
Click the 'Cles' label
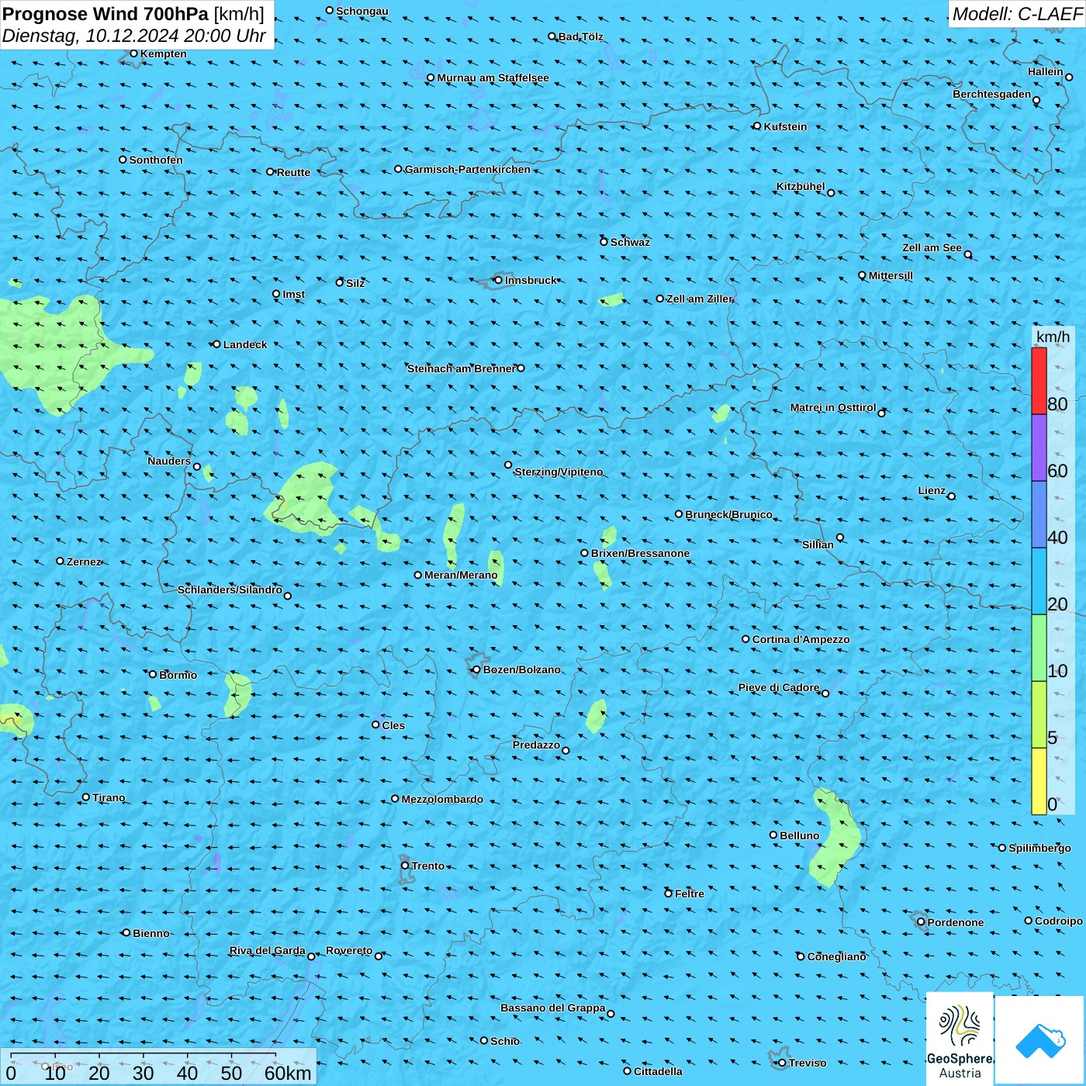[393, 725]
